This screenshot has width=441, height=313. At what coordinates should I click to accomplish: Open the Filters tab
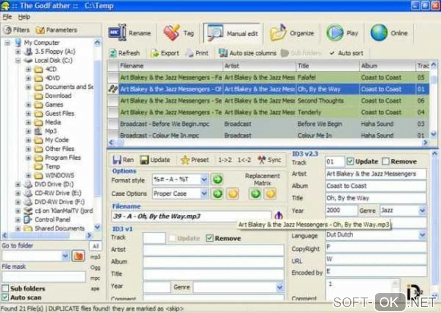point(17,30)
